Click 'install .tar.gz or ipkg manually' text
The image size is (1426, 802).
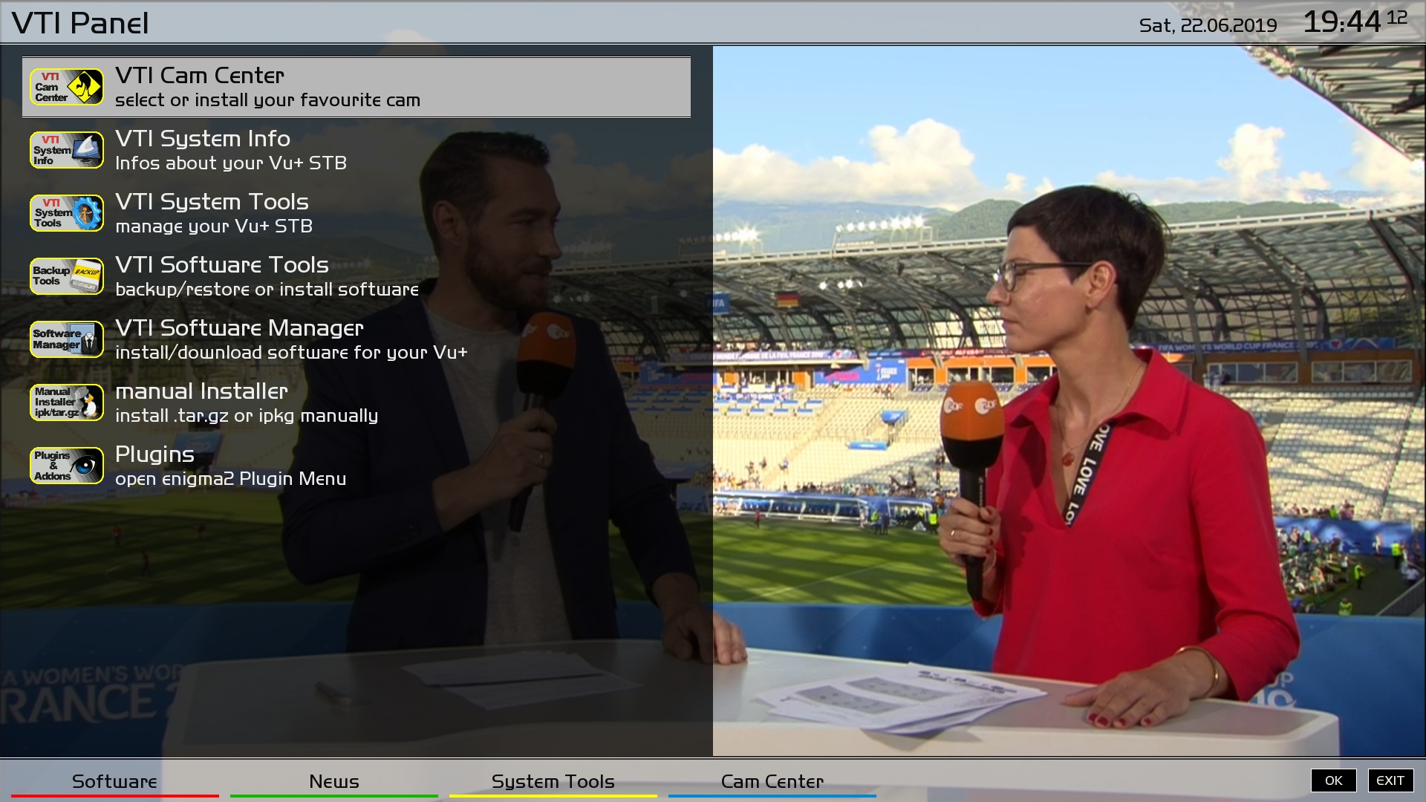pos(247,416)
